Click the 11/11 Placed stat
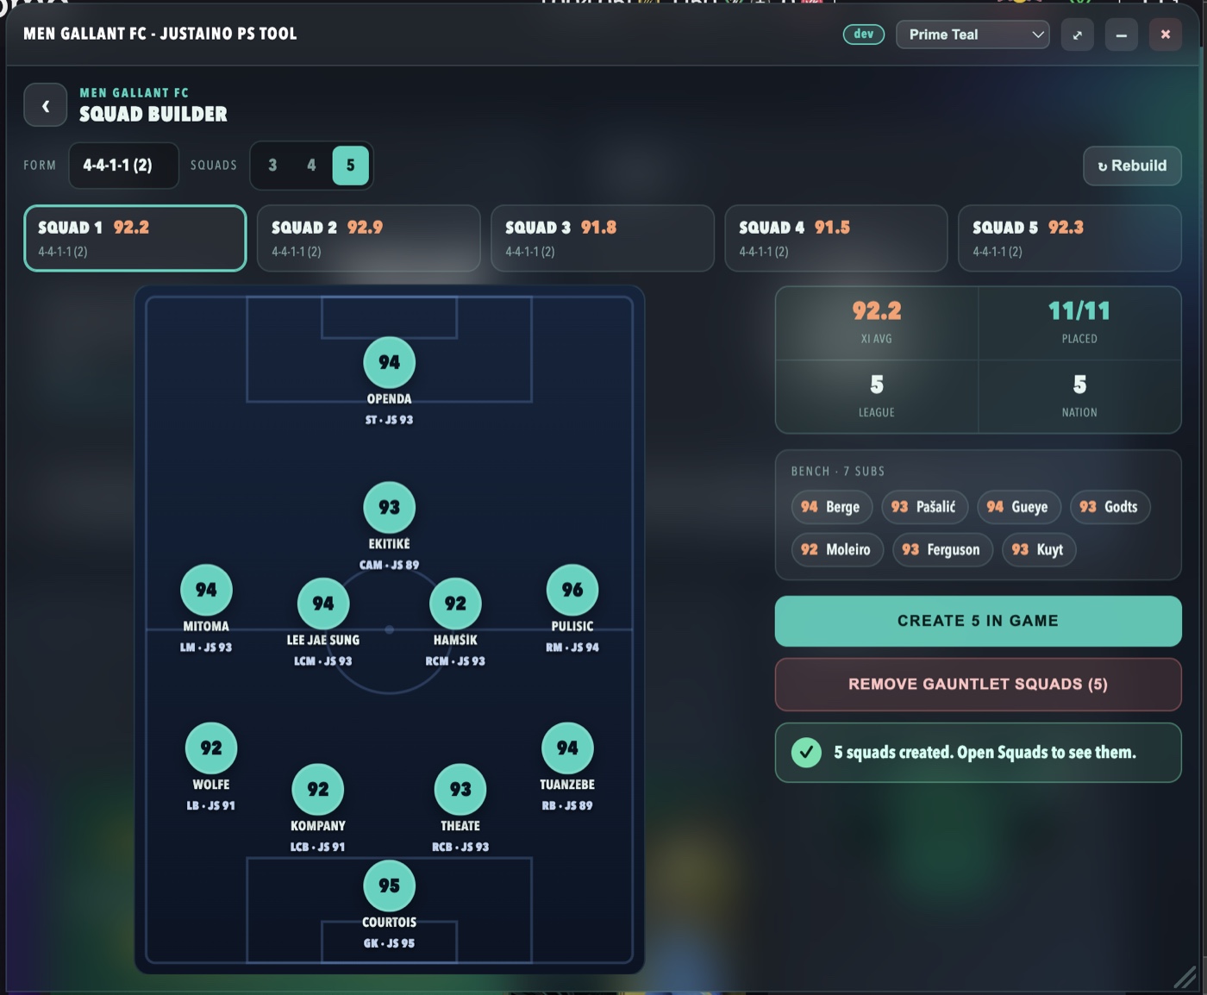 pyautogui.click(x=1079, y=322)
